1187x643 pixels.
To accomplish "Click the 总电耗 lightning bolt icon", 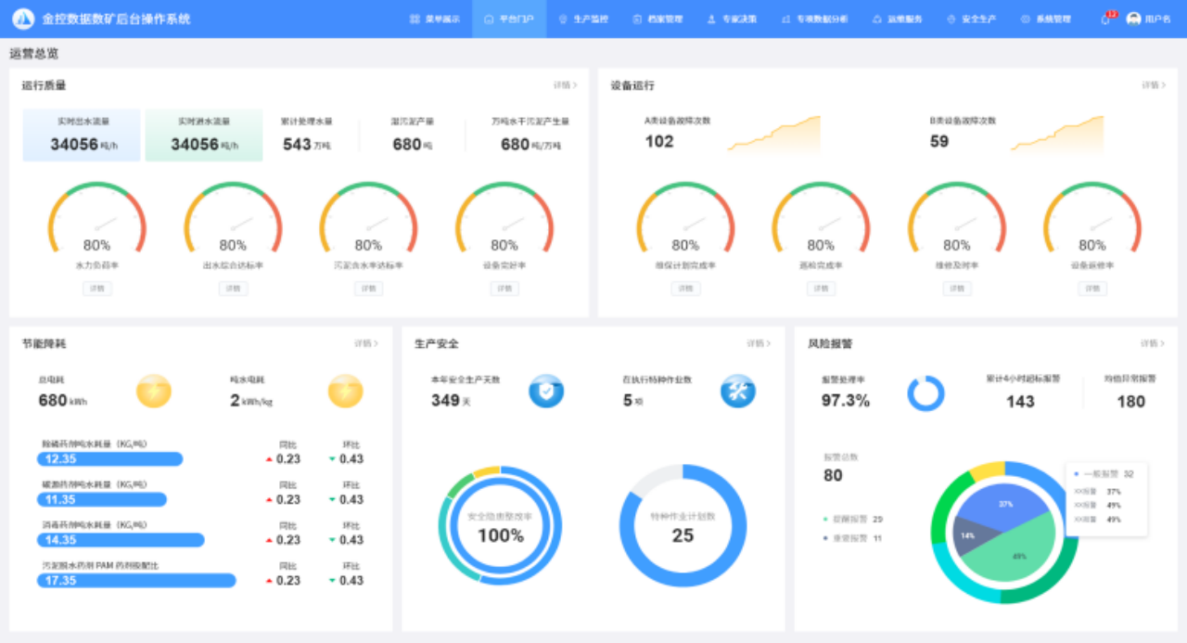I will tap(154, 392).
